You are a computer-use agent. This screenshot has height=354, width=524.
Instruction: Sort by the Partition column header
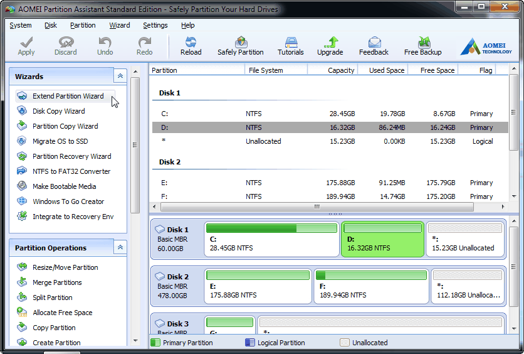197,70
